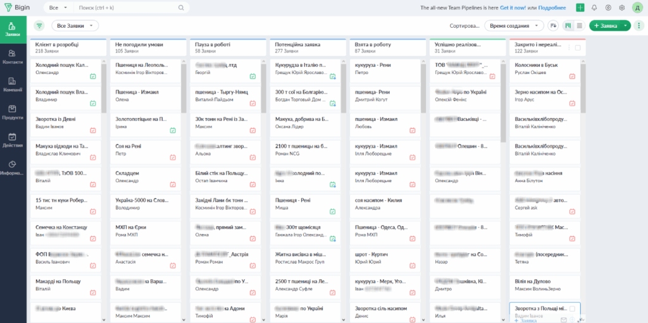Open Продукти in the sidebar
Screen dimensions: 648x323
click(x=13, y=112)
